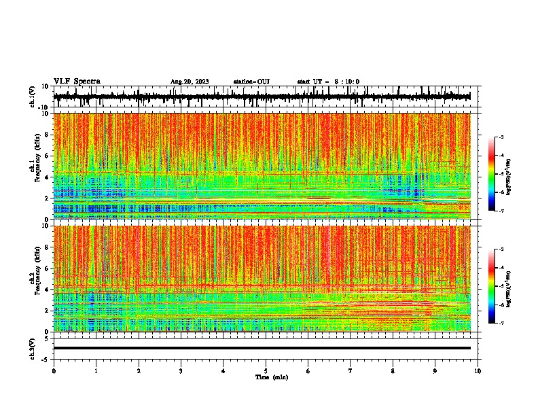Select the "start UT = 8 : 10: 0" text
This screenshot has width=538, height=416.
click(x=328, y=82)
